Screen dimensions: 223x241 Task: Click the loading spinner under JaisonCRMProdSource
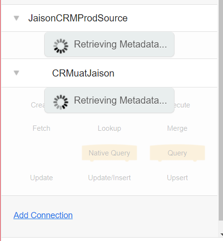click(61, 46)
